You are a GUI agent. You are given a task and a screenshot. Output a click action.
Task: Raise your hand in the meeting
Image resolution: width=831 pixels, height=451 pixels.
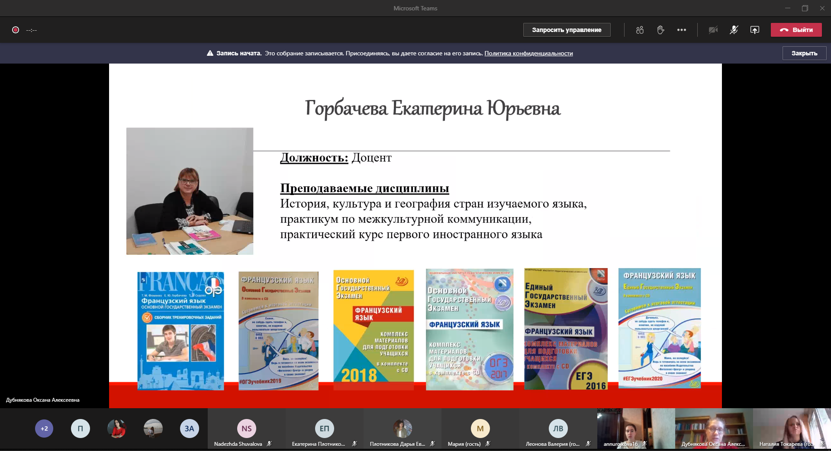coord(660,30)
